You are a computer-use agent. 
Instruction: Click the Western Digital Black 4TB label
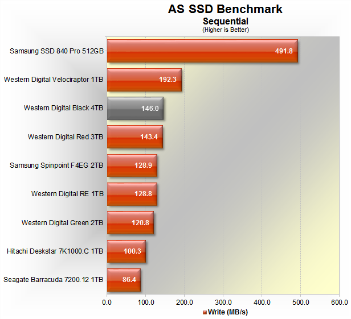[63, 108]
